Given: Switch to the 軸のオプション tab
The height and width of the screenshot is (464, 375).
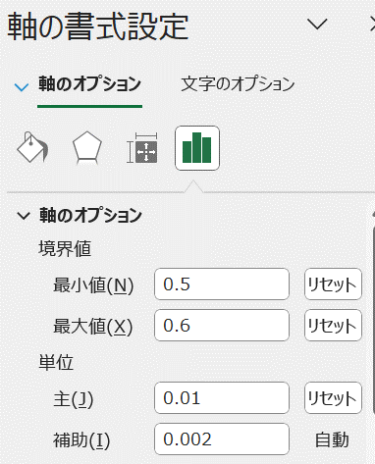Looking at the screenshot, I should click(x=89, y=83).
